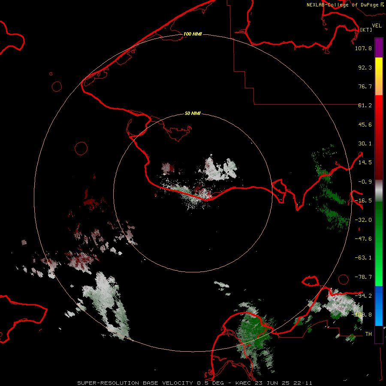386x386 pixels.
Task: Click the 100 NMI range ring label
Action: [193, 34]
